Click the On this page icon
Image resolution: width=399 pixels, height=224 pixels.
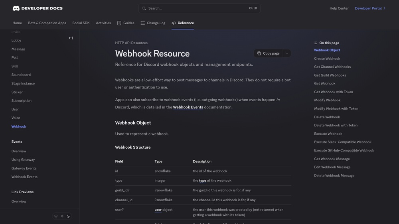pyautogui.click(x=316, y=43)
